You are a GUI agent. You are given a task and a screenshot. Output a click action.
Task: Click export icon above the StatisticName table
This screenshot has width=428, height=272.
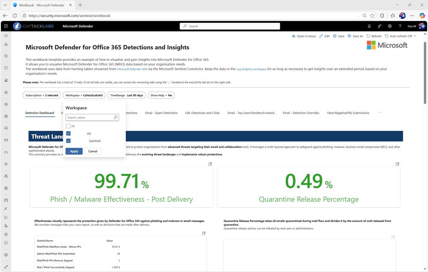(204, 233)
